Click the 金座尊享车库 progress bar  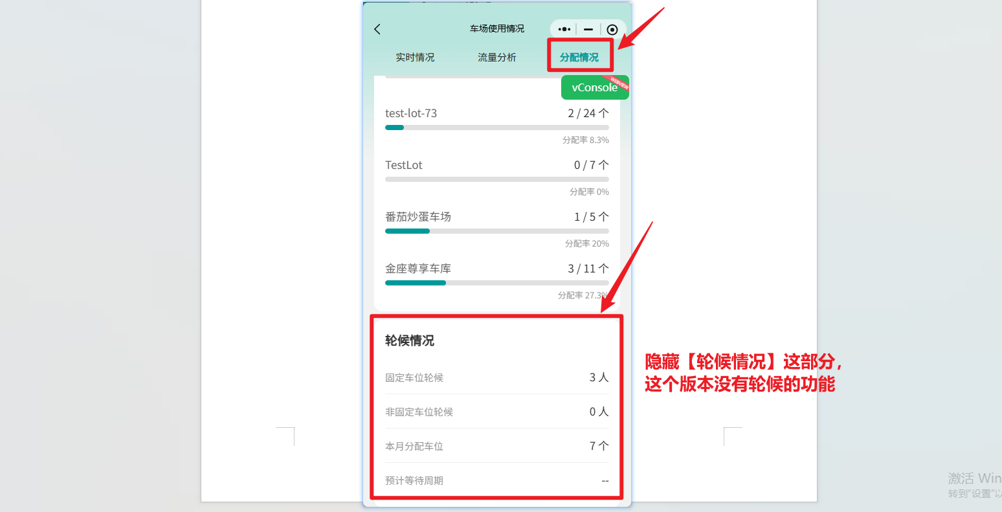(x=496, y=283)
